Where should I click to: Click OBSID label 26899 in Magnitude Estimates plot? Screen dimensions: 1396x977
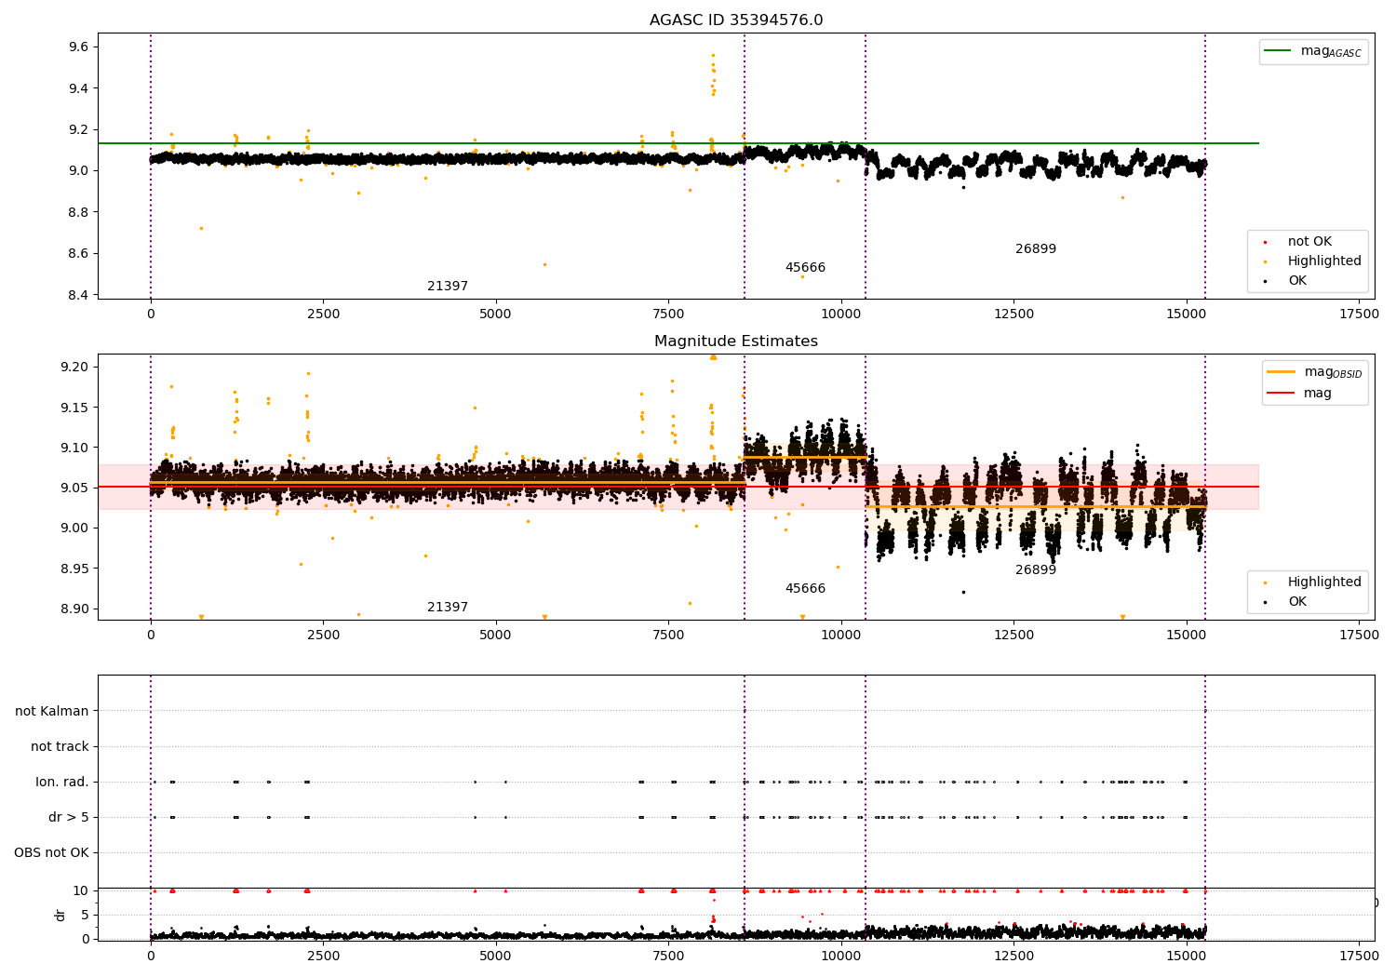(x=1036, y=570)
